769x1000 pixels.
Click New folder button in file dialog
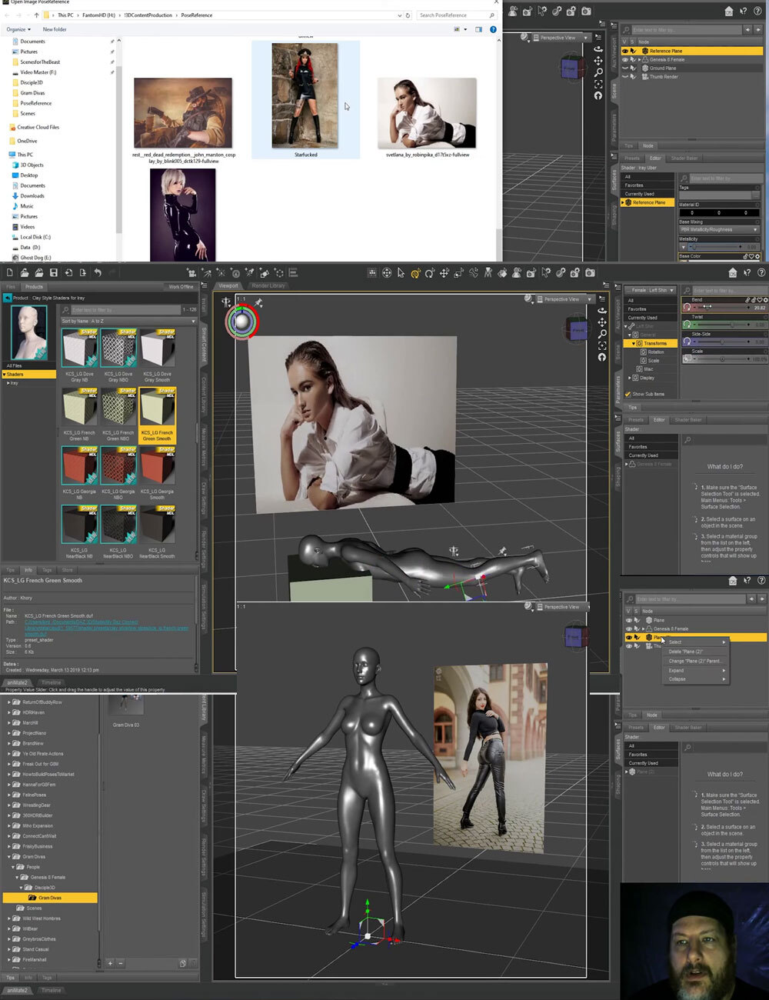55,29
